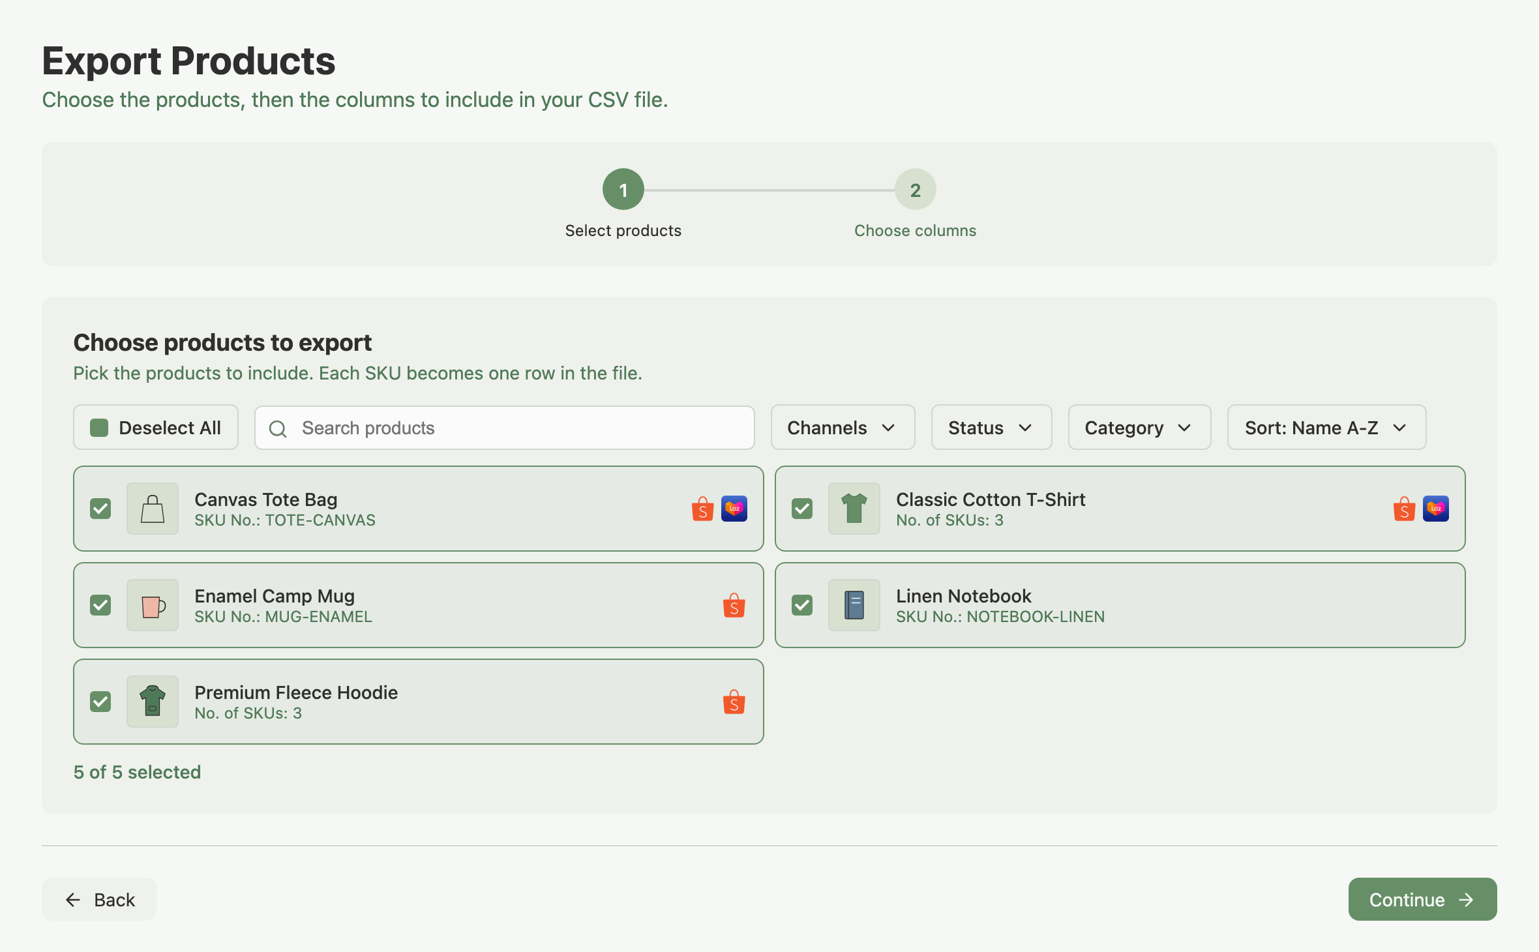
Task: Click the Linen Notebook thumbnail
Action: point(854,605)
